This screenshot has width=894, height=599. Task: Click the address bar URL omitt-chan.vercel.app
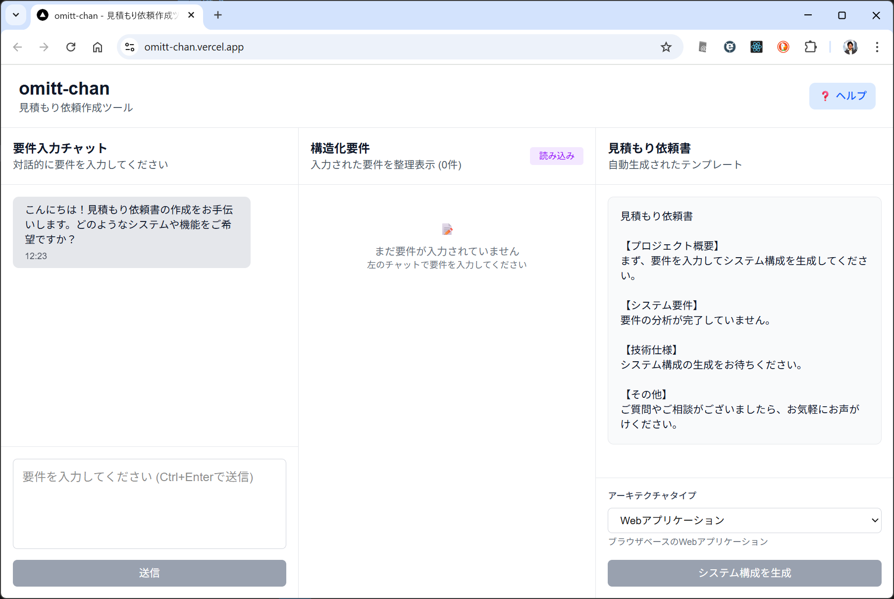194,47
